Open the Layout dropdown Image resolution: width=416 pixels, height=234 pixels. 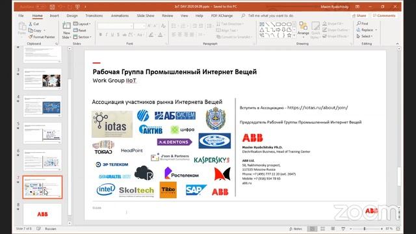[x=82, y=24]
